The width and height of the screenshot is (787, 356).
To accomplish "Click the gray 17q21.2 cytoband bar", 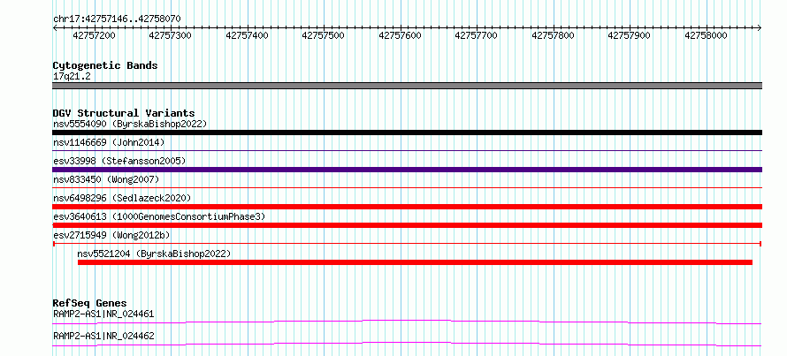I will 407,86.
